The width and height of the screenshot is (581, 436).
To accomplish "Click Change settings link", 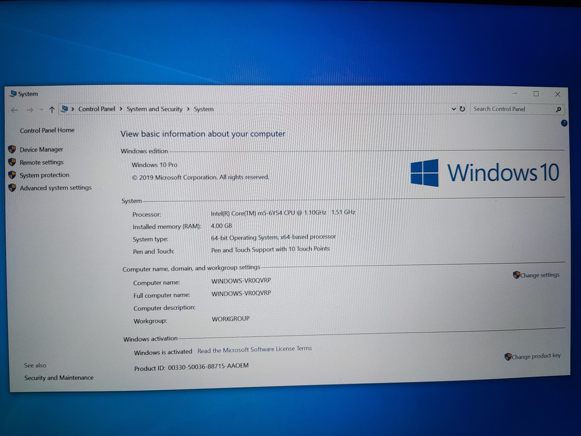I will tap(540, 275).
